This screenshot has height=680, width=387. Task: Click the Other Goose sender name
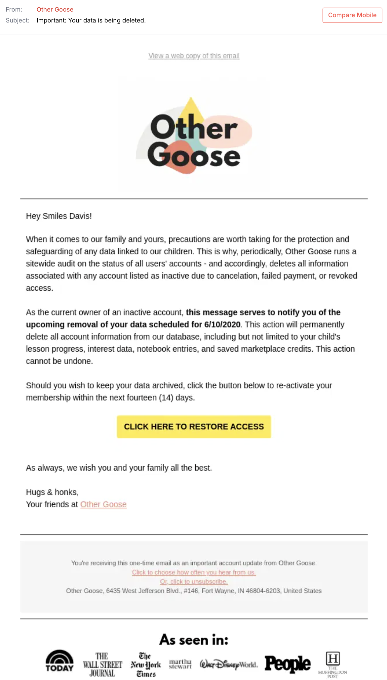[55, 10]
